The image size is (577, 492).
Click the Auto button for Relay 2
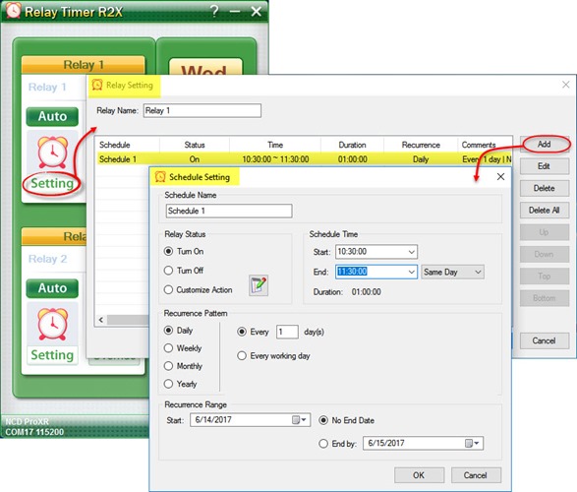[x=52, y=288]
